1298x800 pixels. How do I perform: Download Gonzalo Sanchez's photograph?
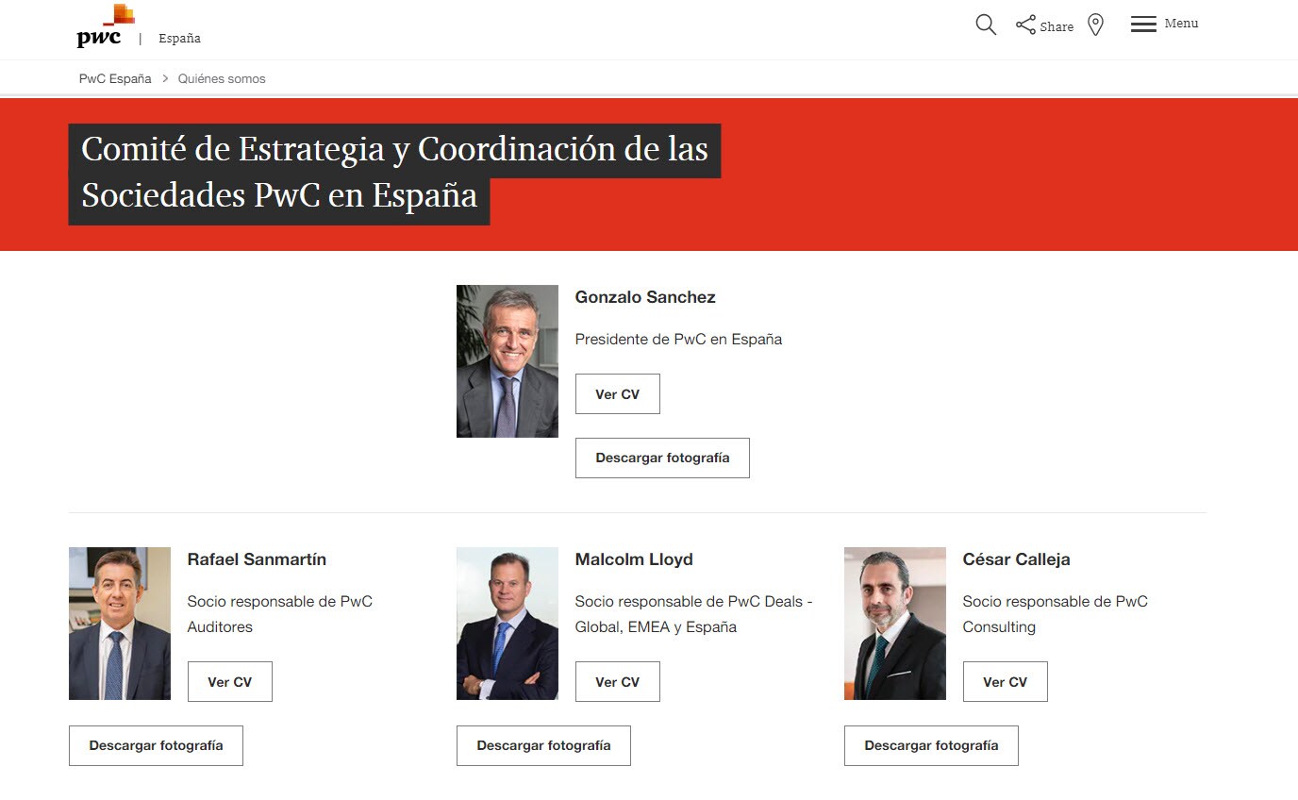pos(662,458)
